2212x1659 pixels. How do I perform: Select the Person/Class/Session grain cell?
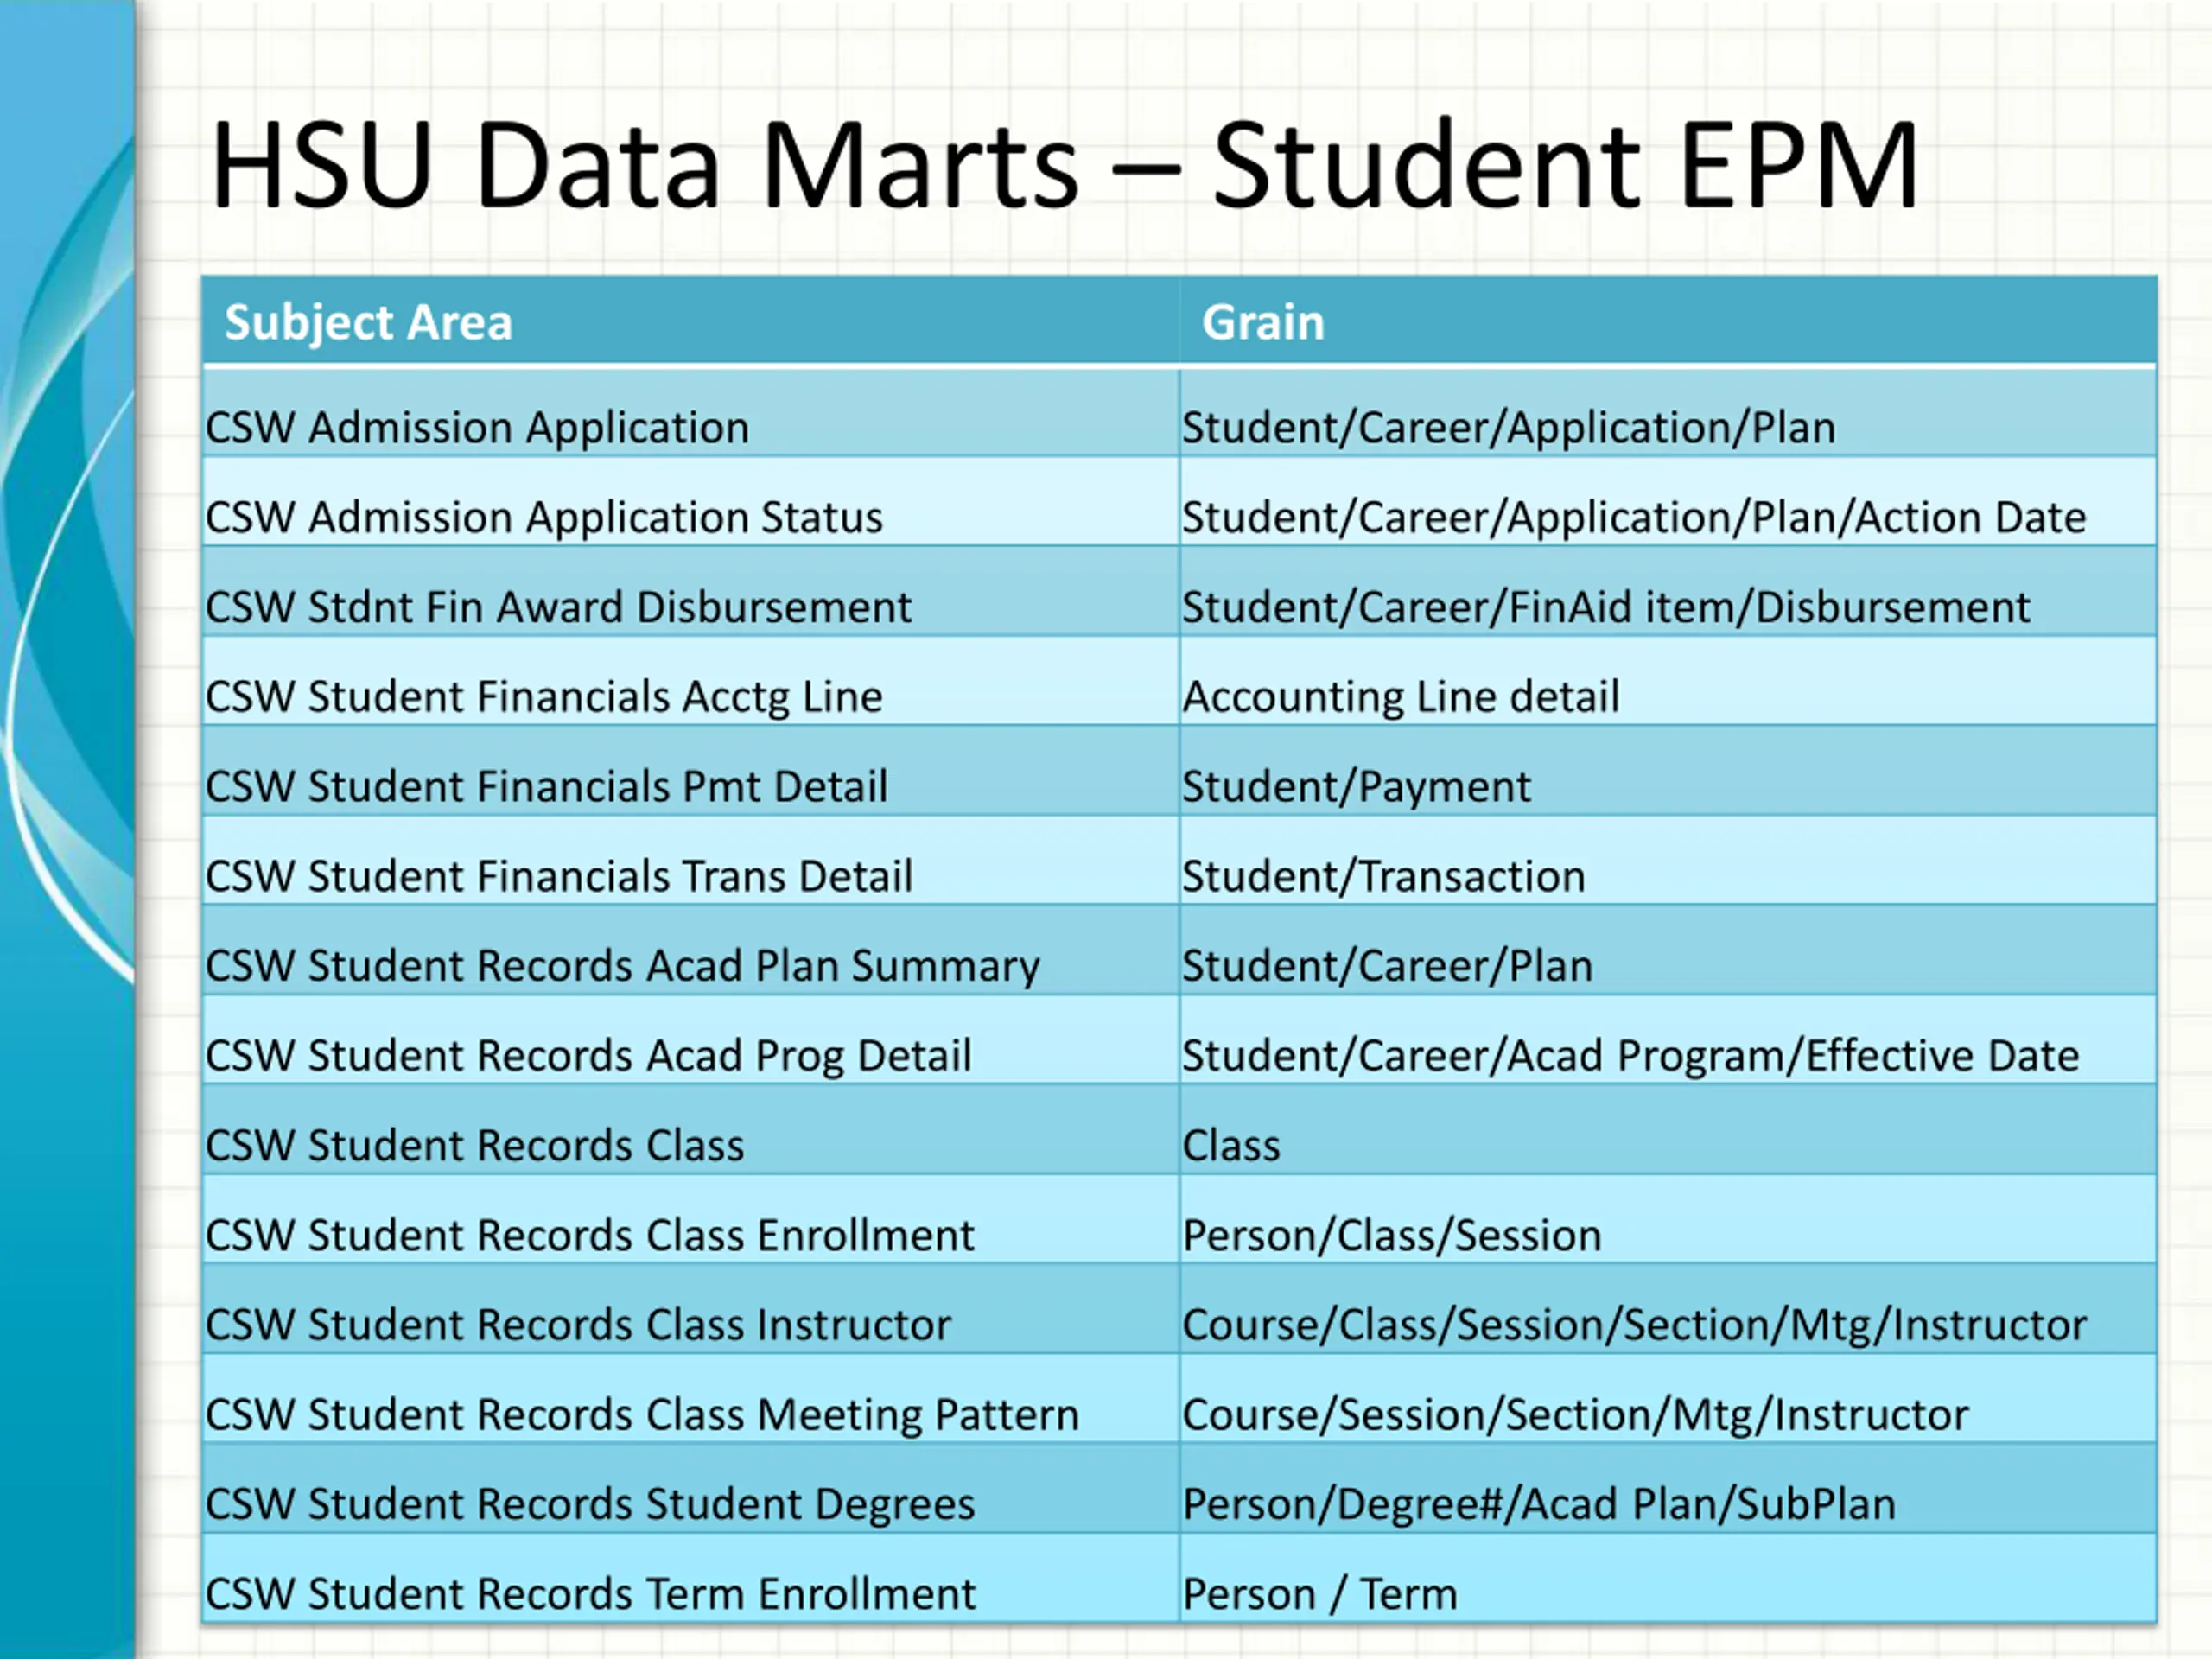point(1668,1220)
